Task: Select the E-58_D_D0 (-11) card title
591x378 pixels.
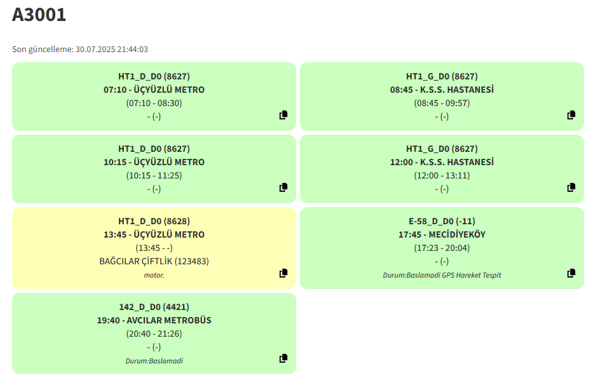Action: (442, 221)
